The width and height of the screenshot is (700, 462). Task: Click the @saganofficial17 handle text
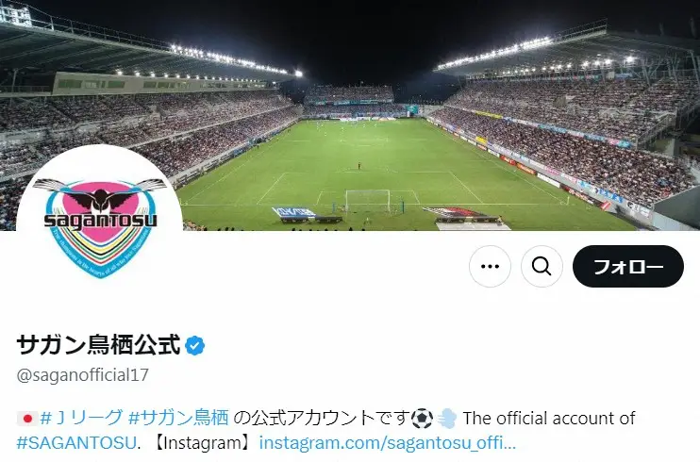pyautogui.click(x=83, y=375)
